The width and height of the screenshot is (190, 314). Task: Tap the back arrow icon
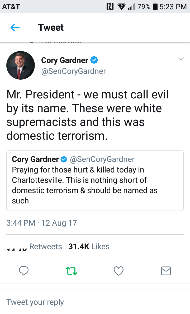coord(15,28)
